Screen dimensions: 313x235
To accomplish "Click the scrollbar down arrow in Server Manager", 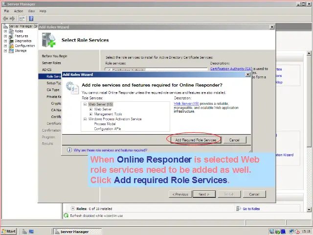I will [309, 210].
